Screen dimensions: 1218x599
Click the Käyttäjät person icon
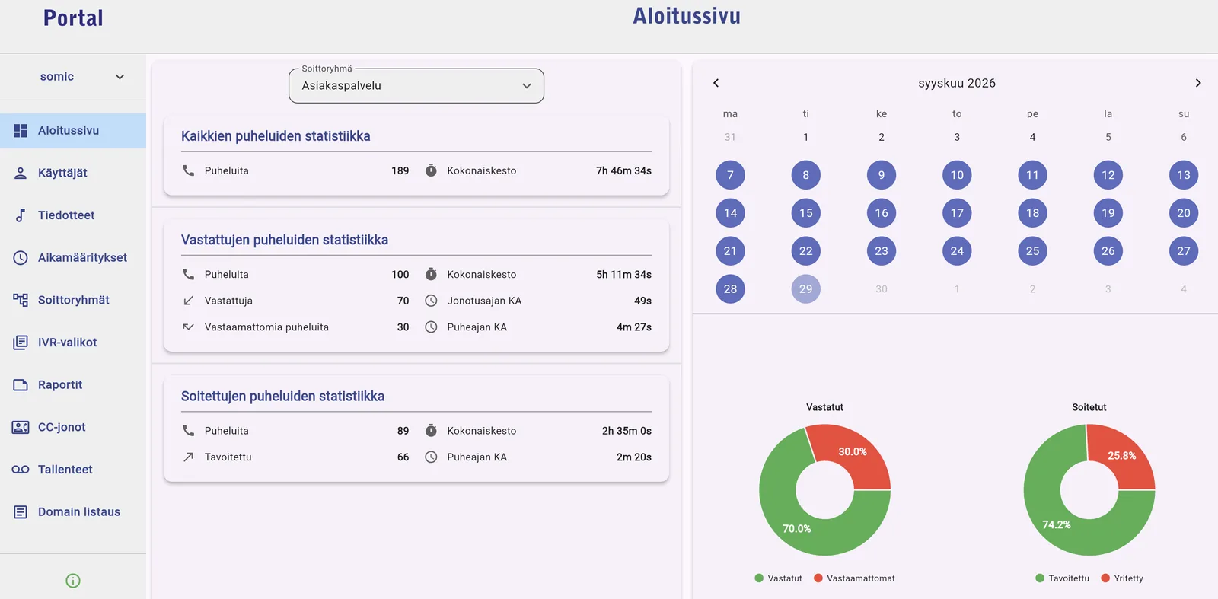[x=21, y=174]
